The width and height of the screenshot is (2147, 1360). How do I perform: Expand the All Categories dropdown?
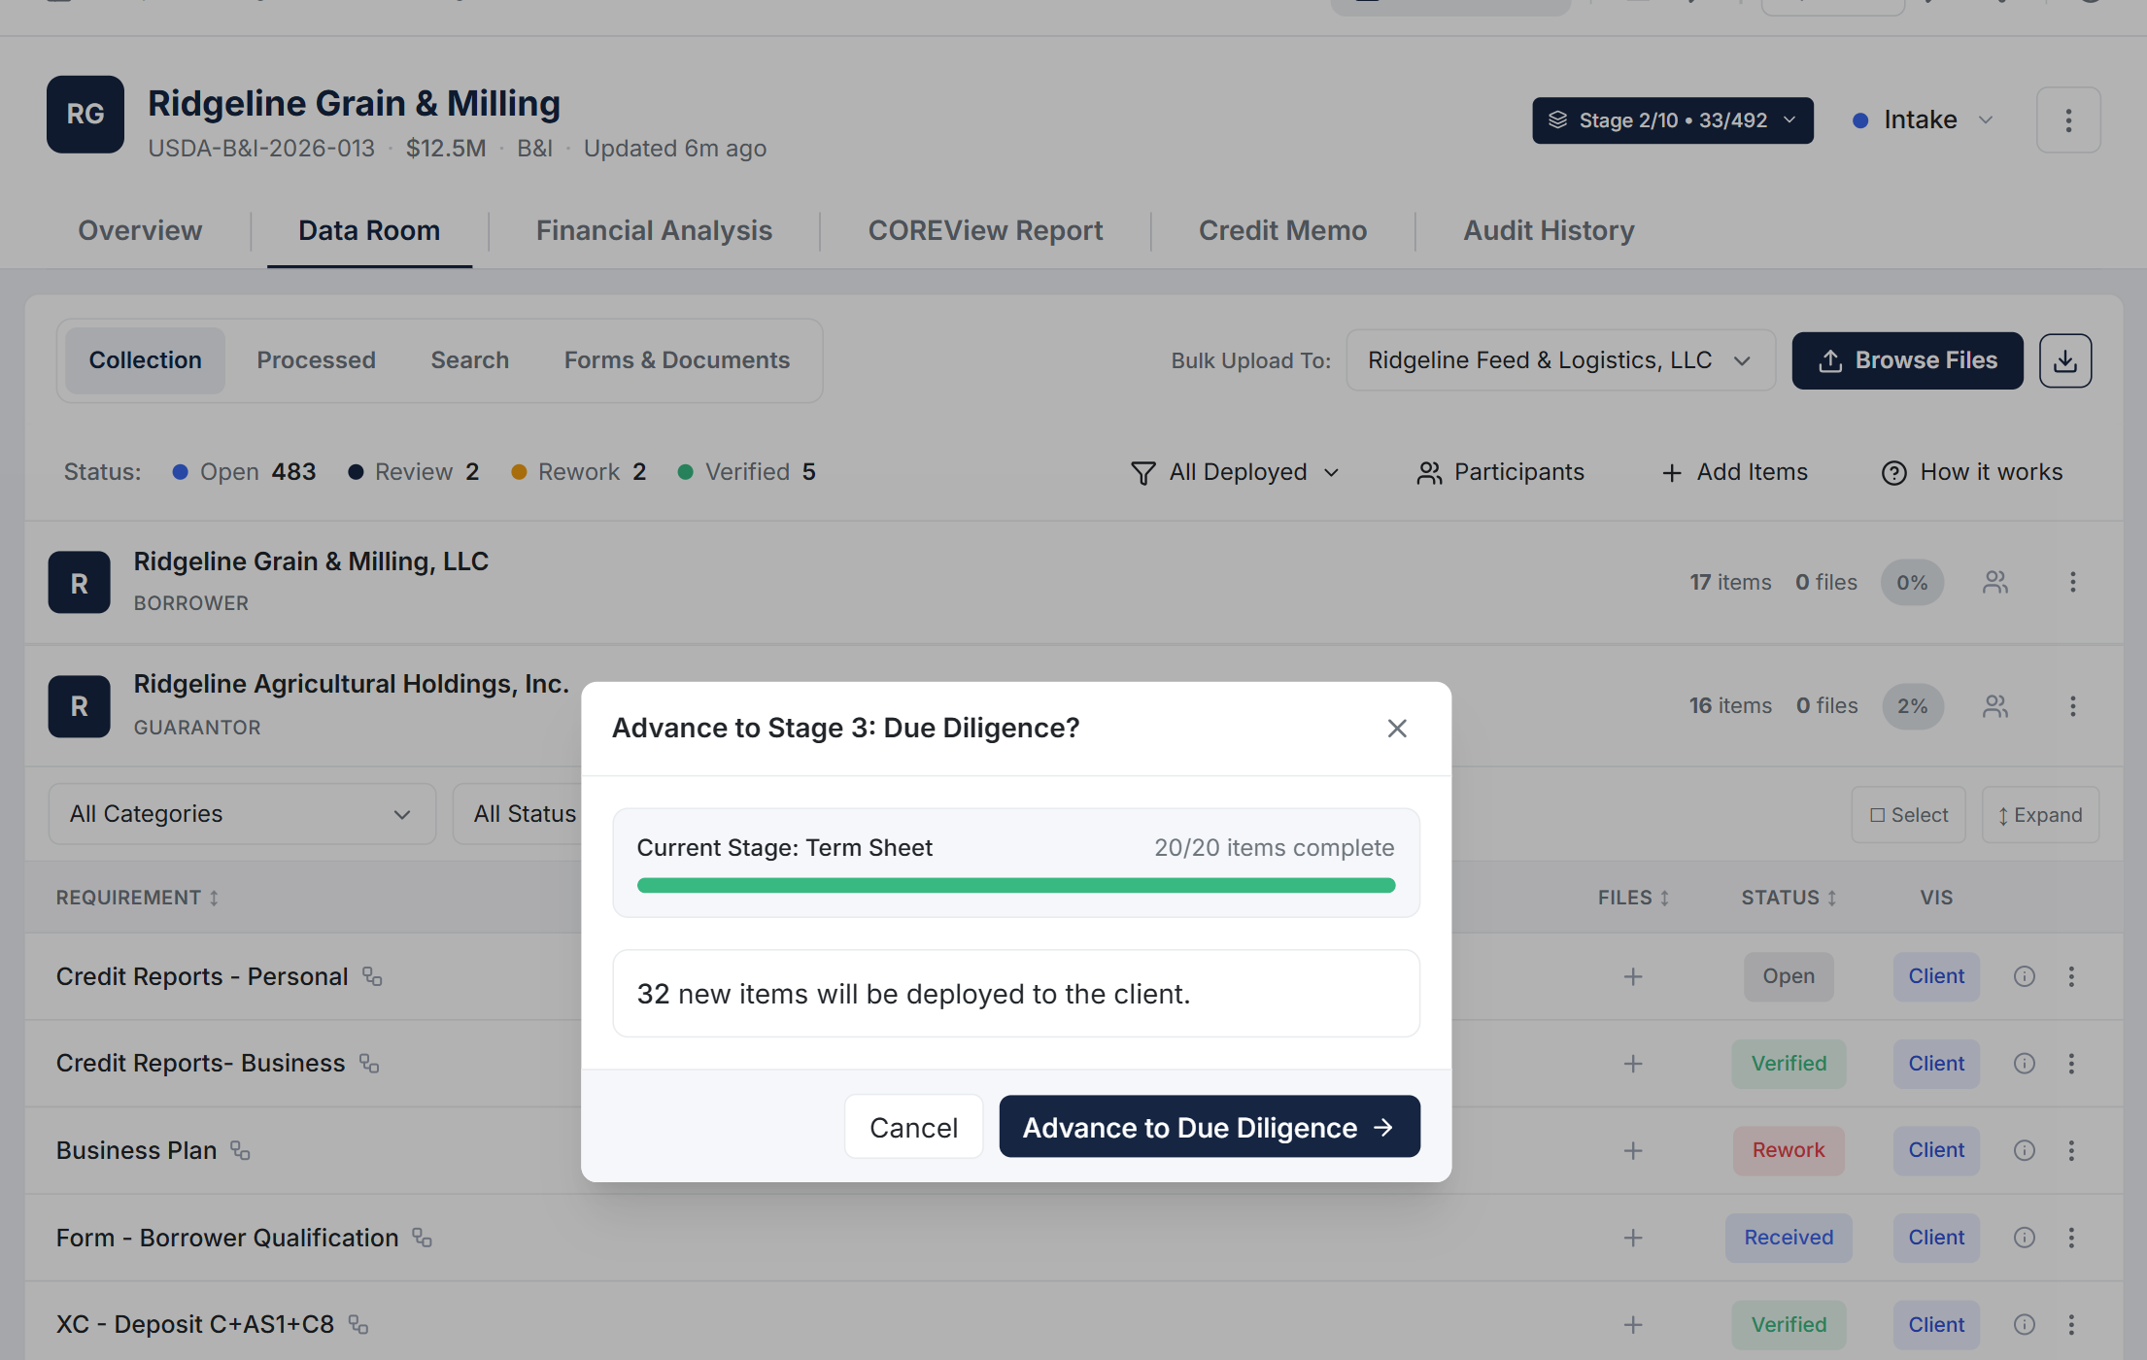[x=241, y=814]
